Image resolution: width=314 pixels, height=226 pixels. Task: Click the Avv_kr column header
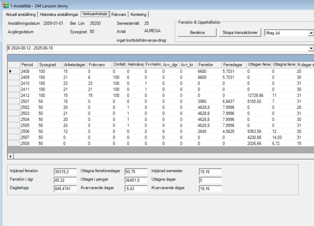(188, 64)
